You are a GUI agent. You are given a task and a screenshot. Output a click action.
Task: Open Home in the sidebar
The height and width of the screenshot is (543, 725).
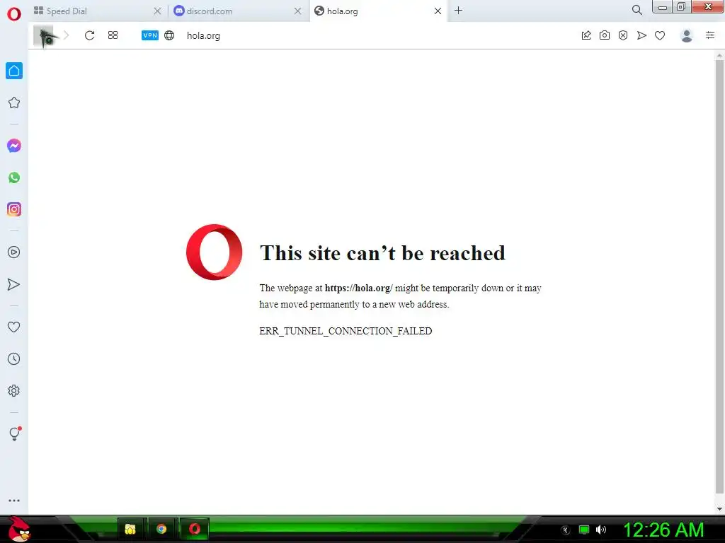pyautogui.click(x=14, y=71)
